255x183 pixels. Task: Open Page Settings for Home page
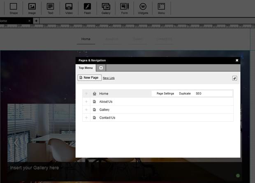[x=165, y=93]
